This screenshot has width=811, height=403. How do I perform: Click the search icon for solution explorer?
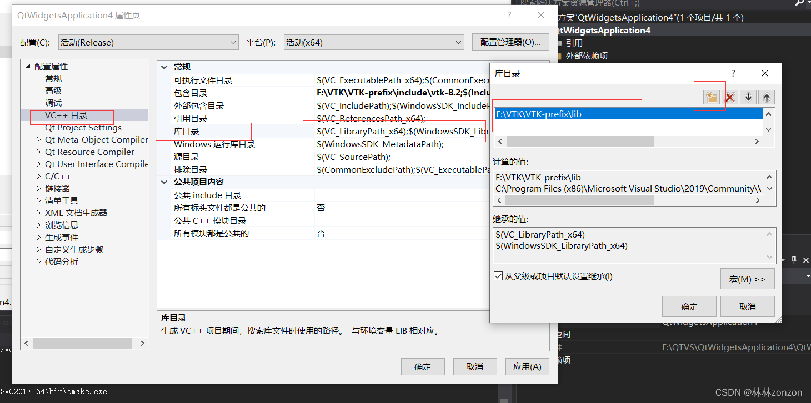click(x=800, y=3)
